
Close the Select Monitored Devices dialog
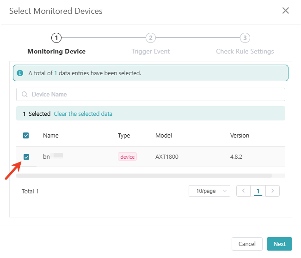pyautogui.click(x=286, y=11)
